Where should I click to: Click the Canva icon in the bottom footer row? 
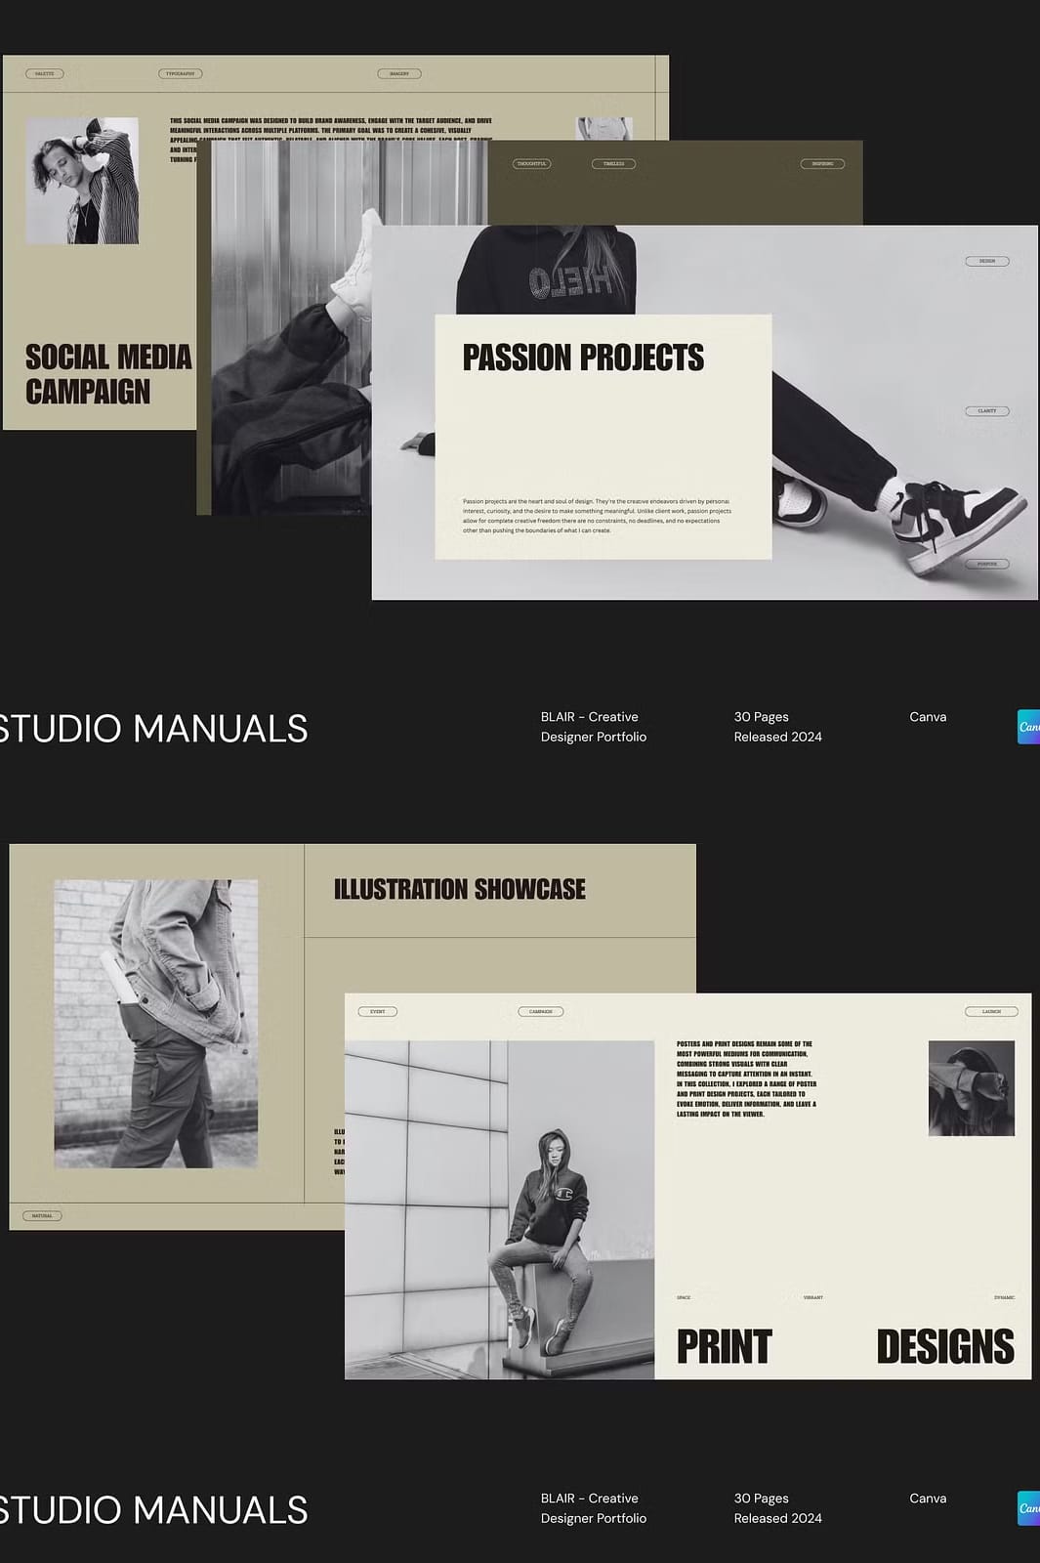point(1028,1508)
